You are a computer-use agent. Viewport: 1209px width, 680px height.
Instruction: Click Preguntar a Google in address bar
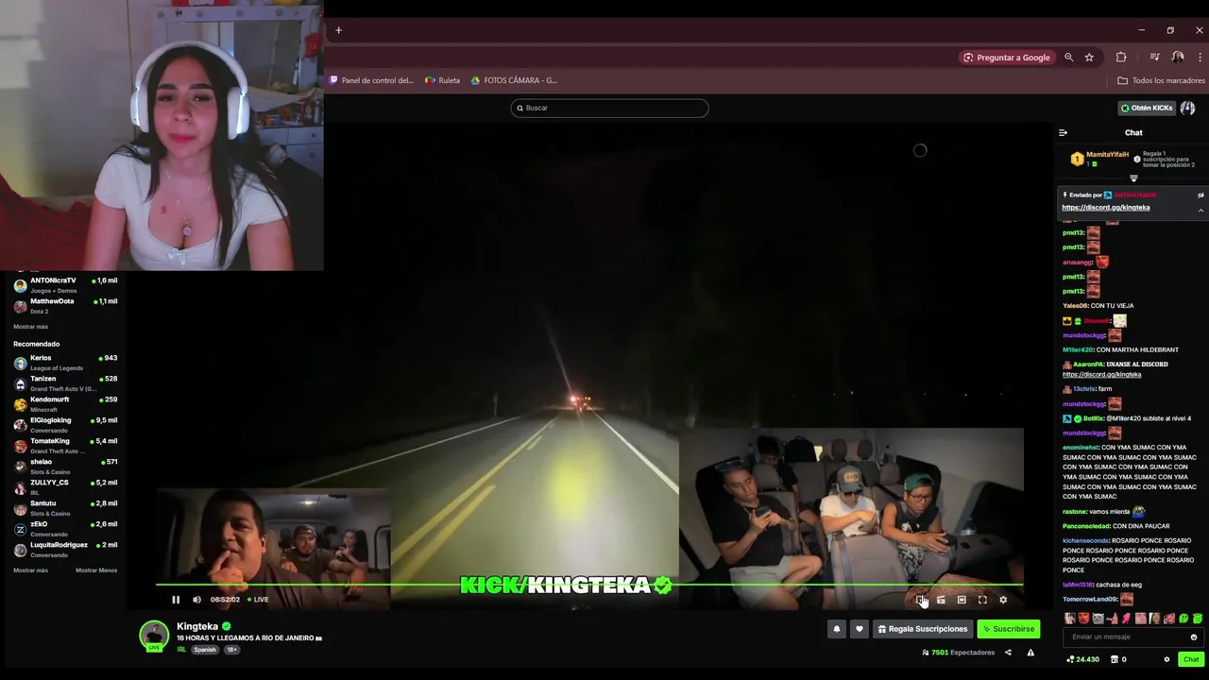pos(1006,58)
